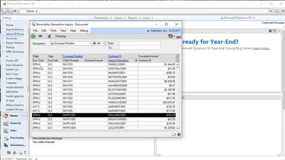
Task: Click scroll-up arrow of transaction list
Action: point(178,64)
